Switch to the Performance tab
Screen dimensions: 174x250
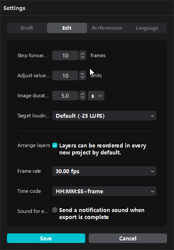coord(107,28)
